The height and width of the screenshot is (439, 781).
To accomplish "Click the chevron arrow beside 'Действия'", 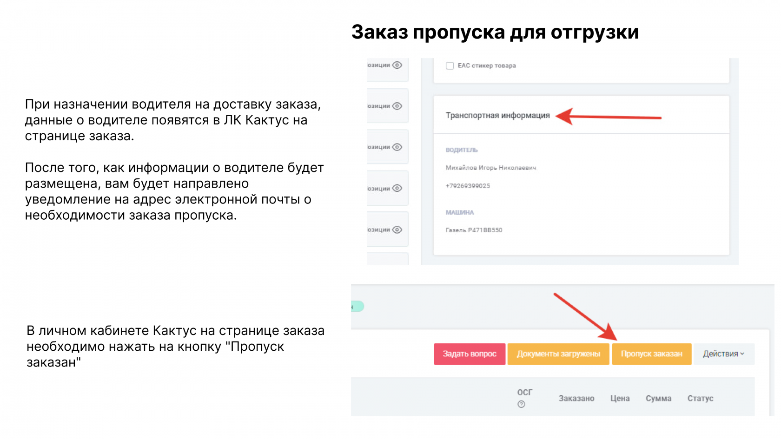I will (x=742, y=354).
